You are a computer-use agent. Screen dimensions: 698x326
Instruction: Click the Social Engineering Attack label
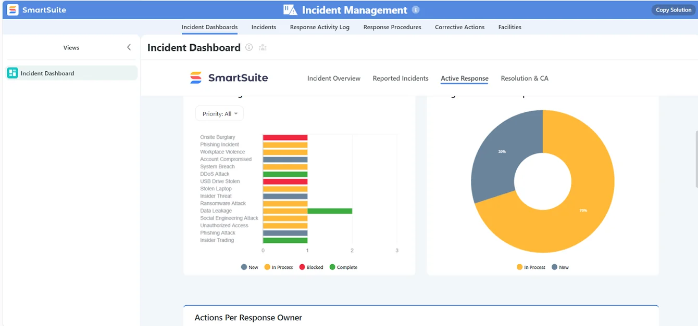pos(229,218)
